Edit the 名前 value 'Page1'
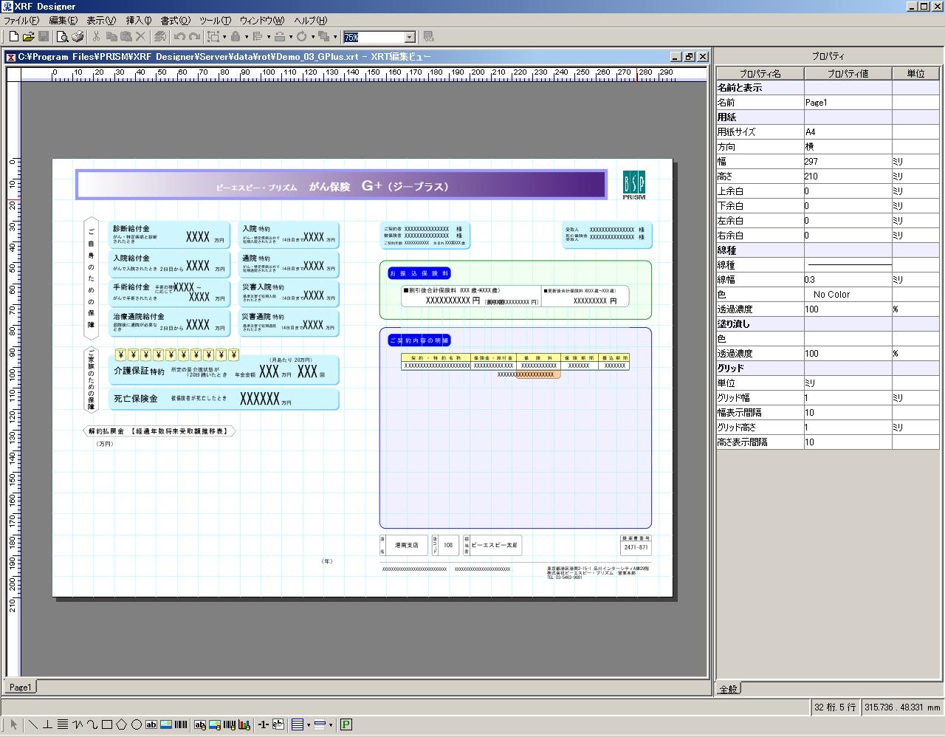The image size is (945, 737). click(848, 102)
